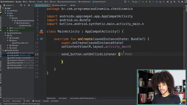Click the override gutter icon on line 9

tap(41, 39)
